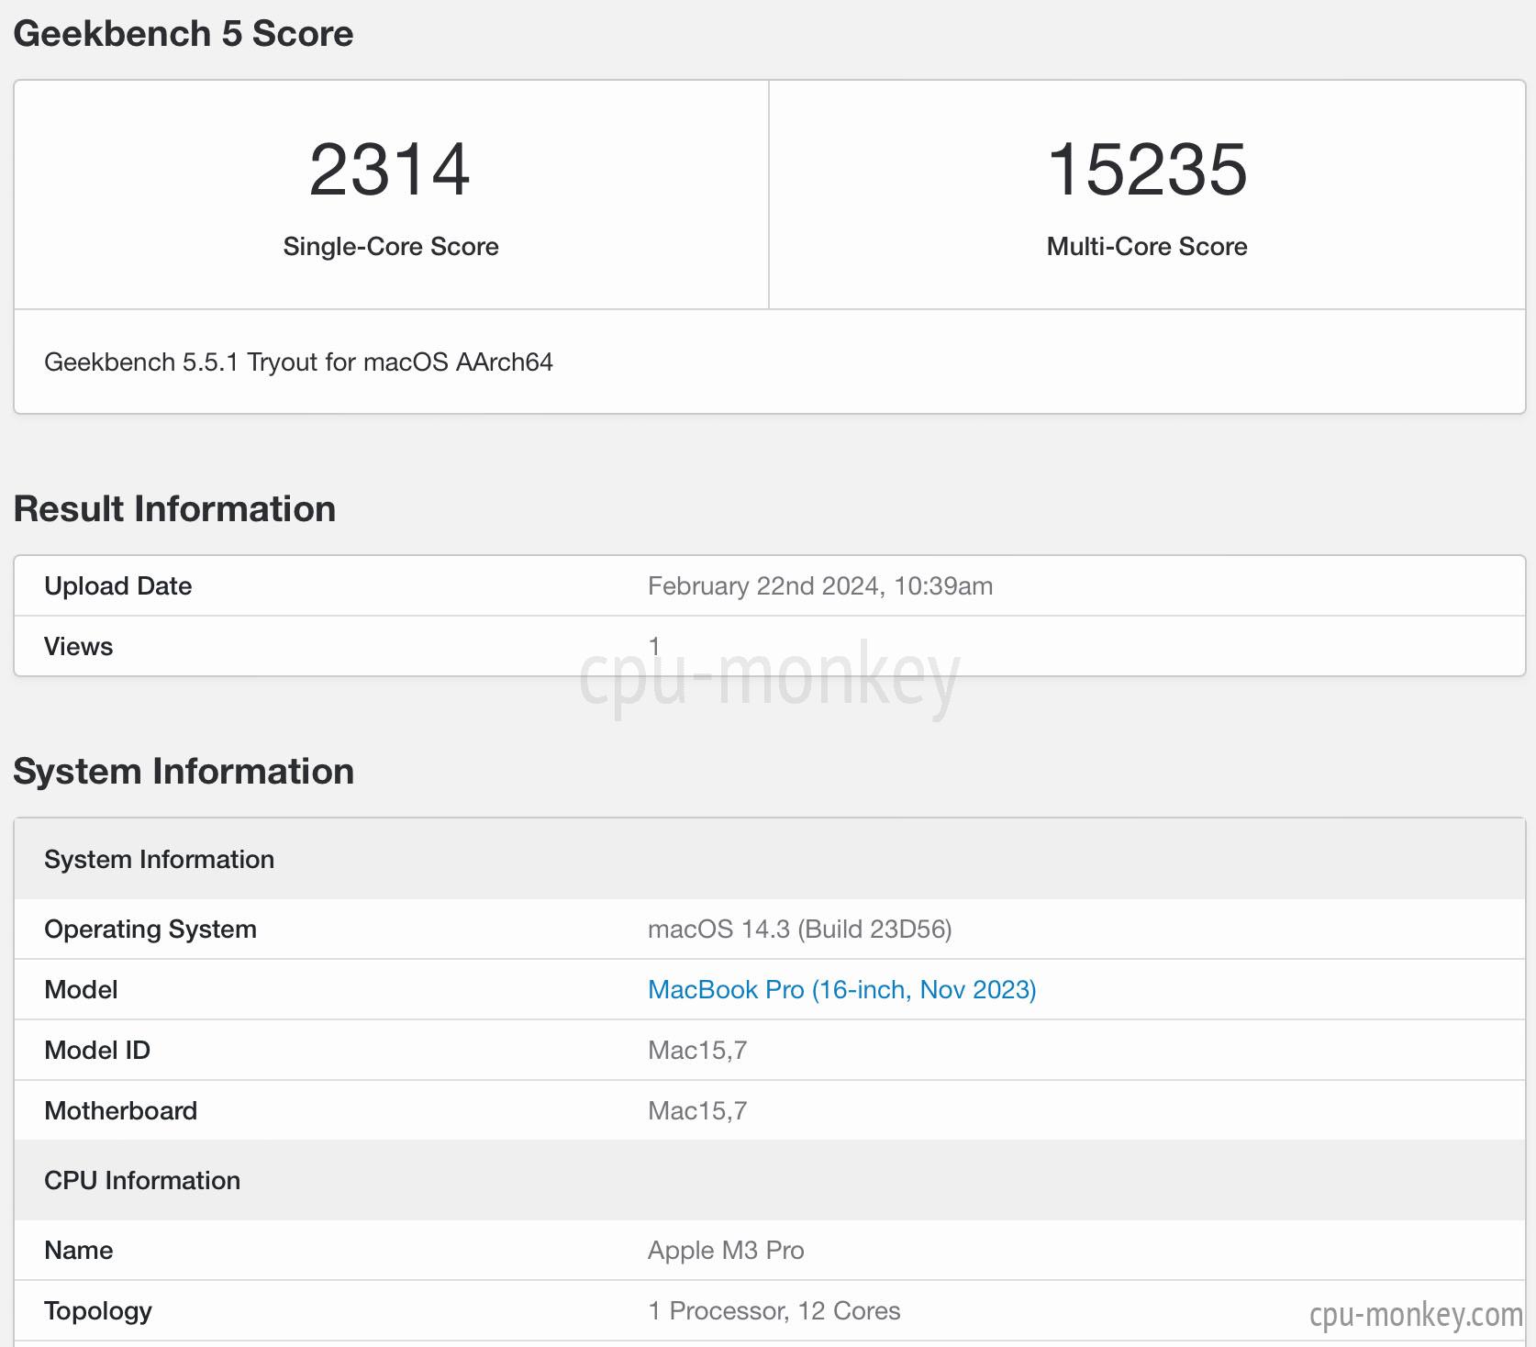Click the System Information table header row

769,859
